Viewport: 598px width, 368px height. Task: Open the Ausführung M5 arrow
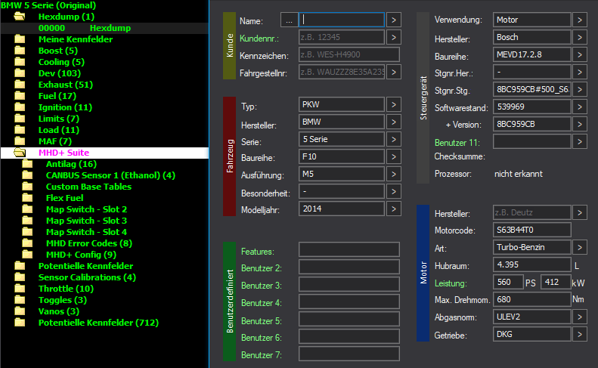click(x=394, y=174)
